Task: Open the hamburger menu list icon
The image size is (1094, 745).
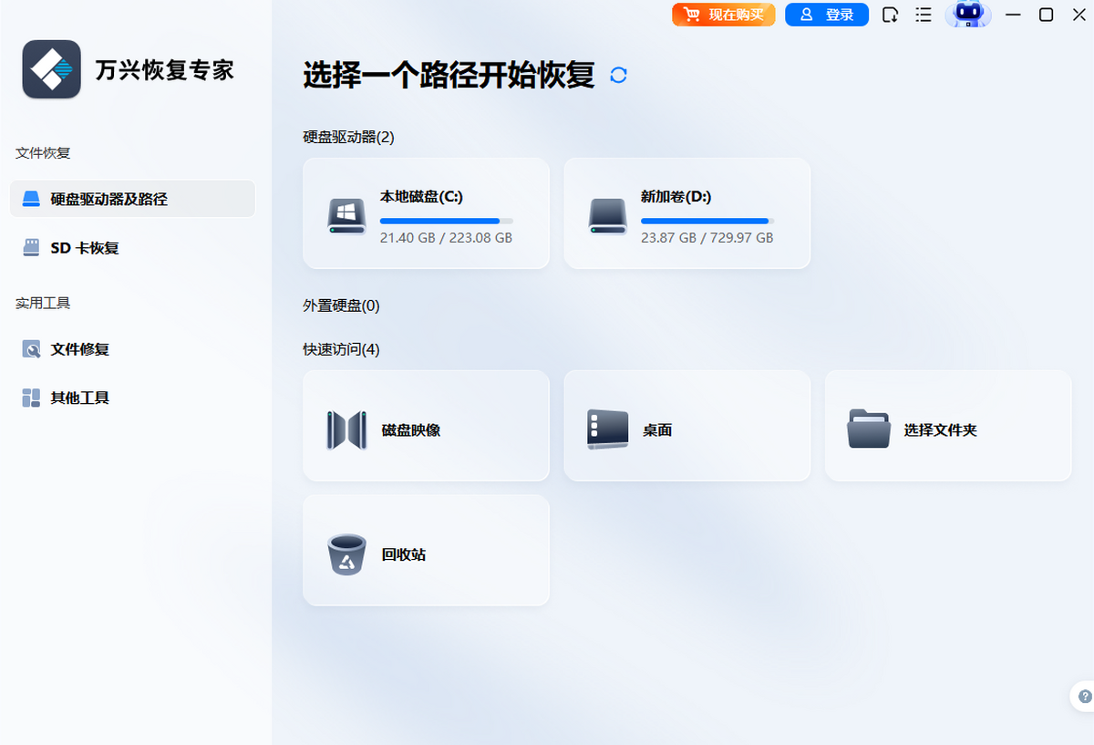Action: coord(924,15)
